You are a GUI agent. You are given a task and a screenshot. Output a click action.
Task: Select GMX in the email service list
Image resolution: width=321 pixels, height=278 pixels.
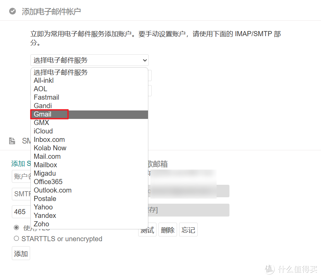[x=89, y=123]
